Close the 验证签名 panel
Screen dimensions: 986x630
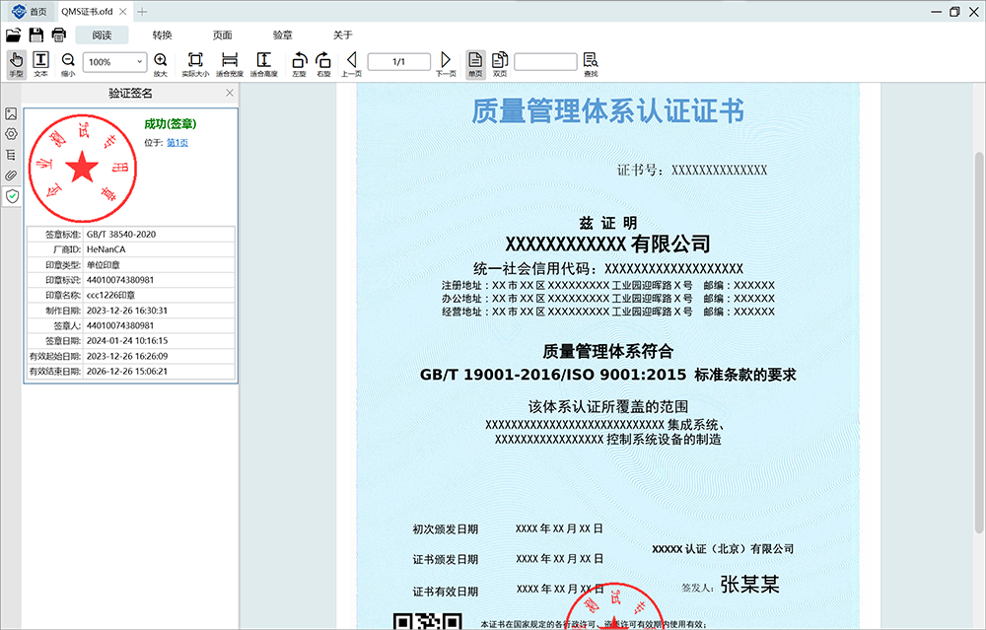(230, 93)
